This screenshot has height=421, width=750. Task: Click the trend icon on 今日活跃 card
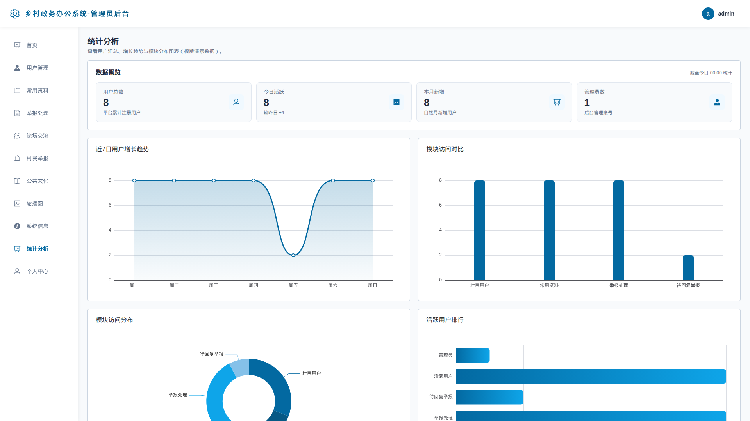[x=396, y=102]
